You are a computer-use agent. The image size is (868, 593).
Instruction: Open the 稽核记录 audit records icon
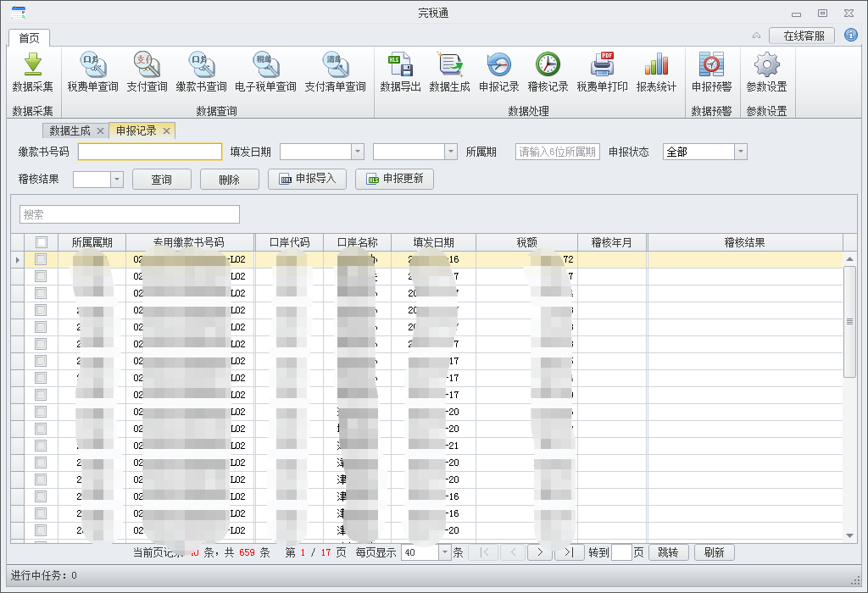[x=548, y=72]
